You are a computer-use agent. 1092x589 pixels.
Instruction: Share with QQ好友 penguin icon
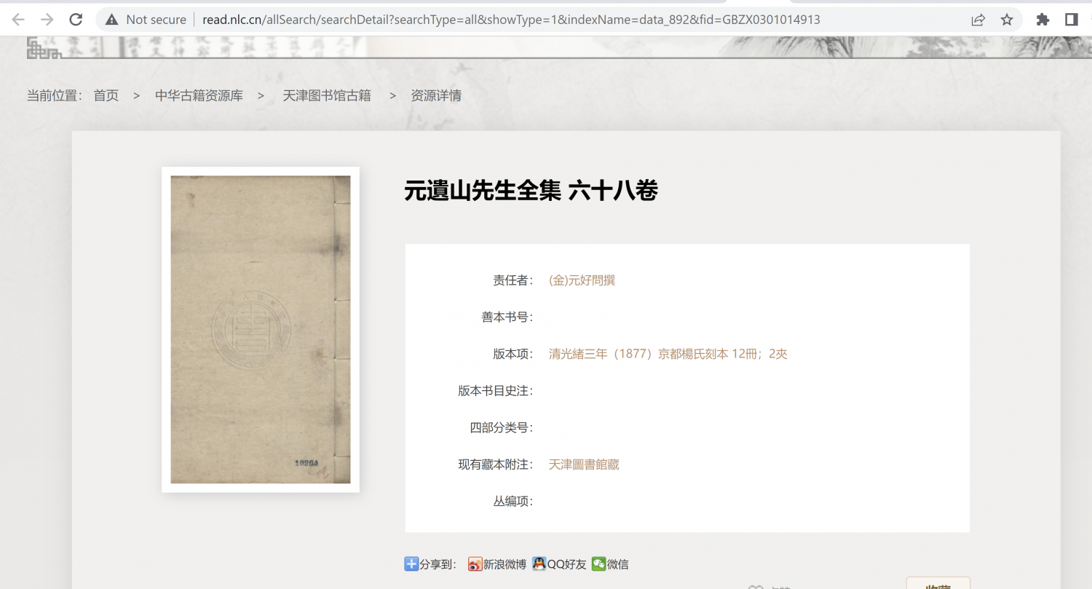[539, 564]
